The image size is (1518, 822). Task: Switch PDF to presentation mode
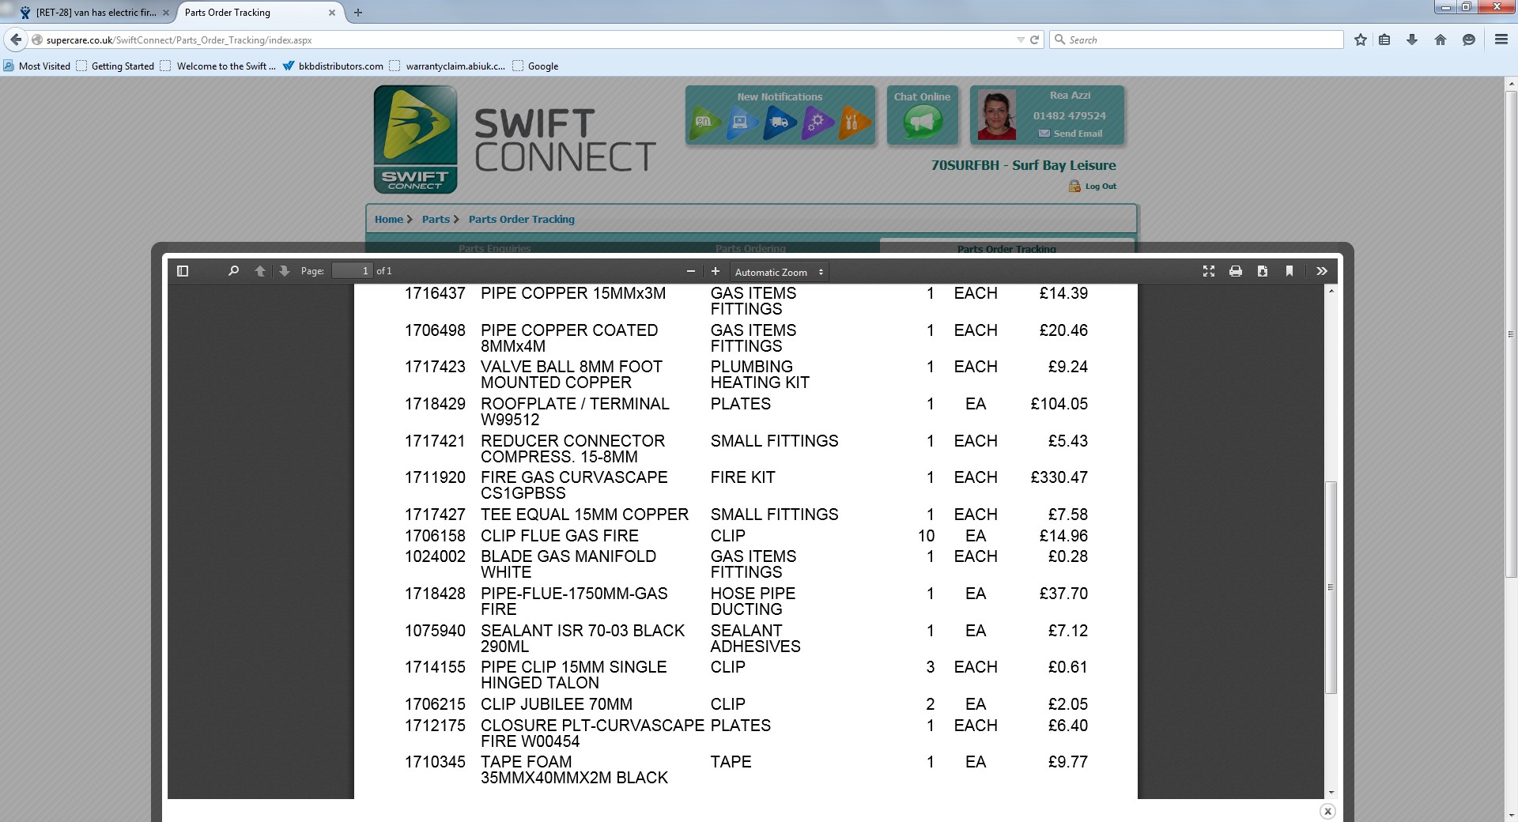point(1209,271)
